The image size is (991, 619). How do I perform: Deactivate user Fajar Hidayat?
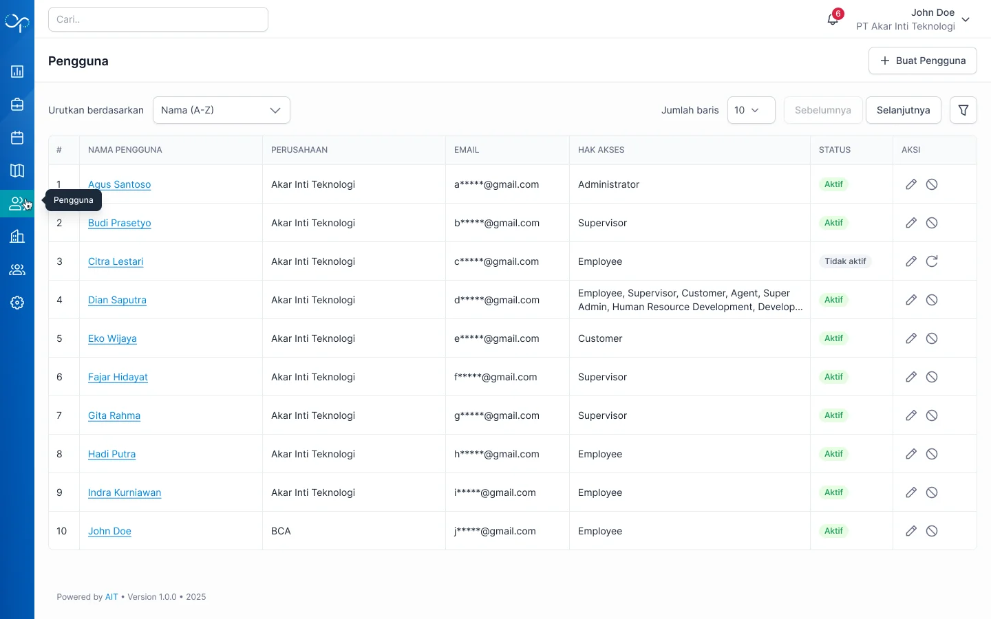click(932, 377)
